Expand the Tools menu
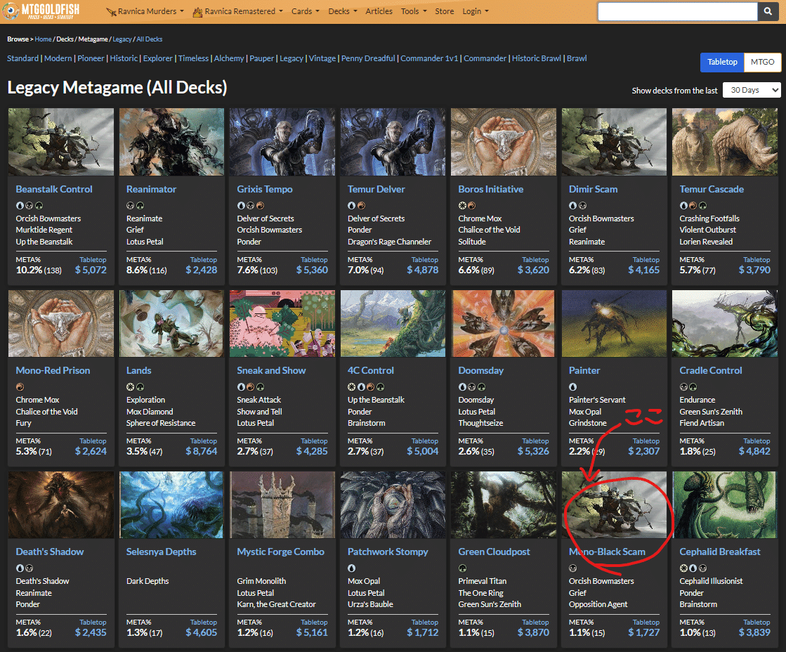The image size is (786, 652). (x=414, y=11)
